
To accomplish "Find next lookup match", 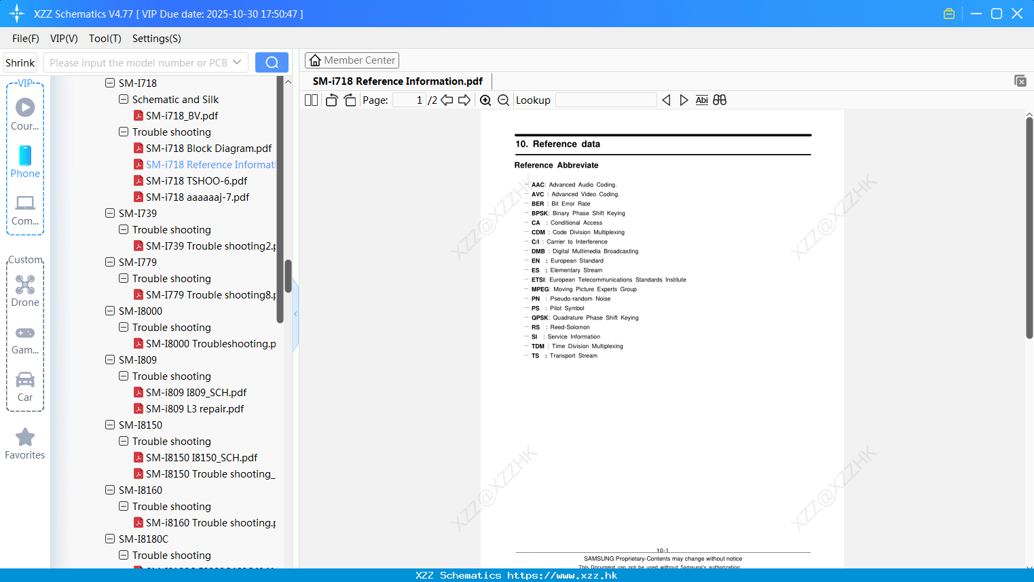I will click(684, 100).
